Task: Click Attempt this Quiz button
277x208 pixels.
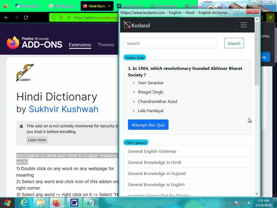Action: (x=148, y=125)
